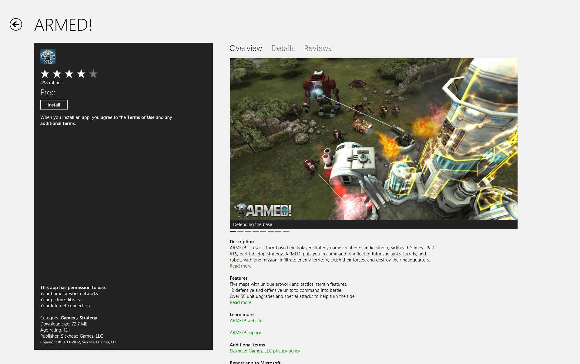Open the ARMED! website link
This screenshot has width=580, height=364.
click(246, 321)
